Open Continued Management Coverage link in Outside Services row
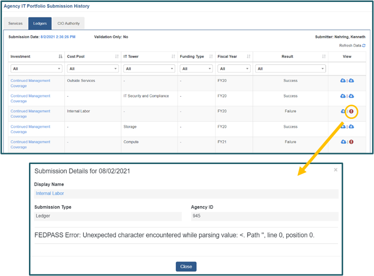Image resolution: width=374 pixels, height=276 pixels. (30, 83)
